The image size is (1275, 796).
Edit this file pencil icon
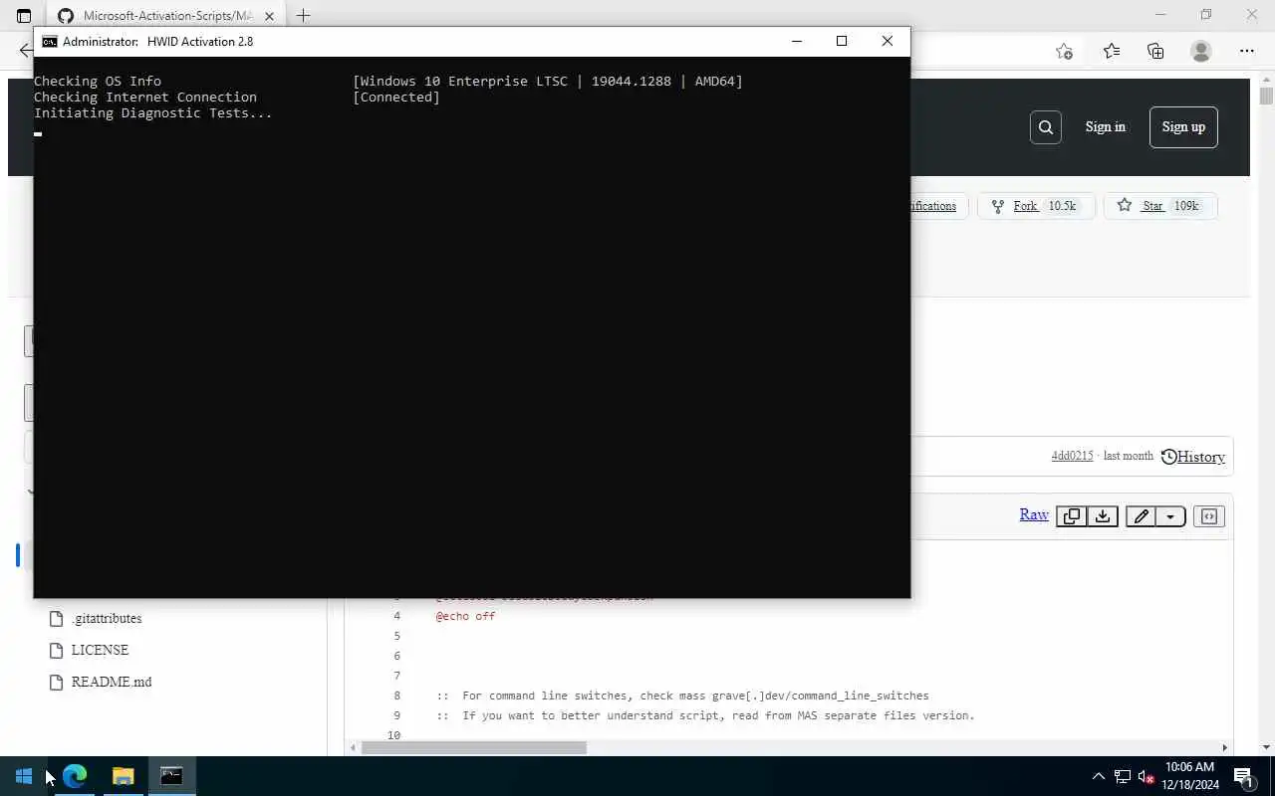click(1141, 515)
